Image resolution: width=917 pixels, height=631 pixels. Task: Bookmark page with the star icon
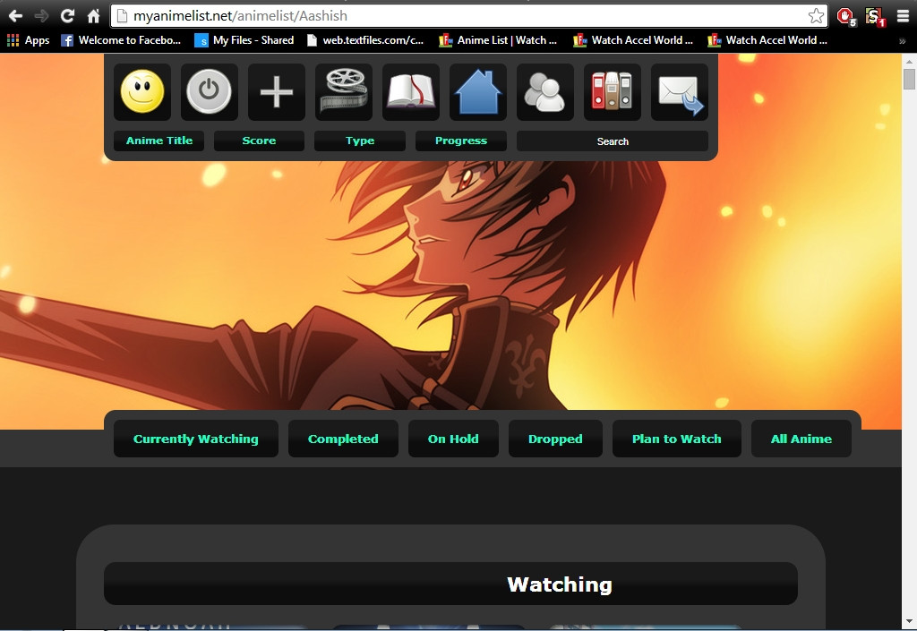tap(816, 16)
